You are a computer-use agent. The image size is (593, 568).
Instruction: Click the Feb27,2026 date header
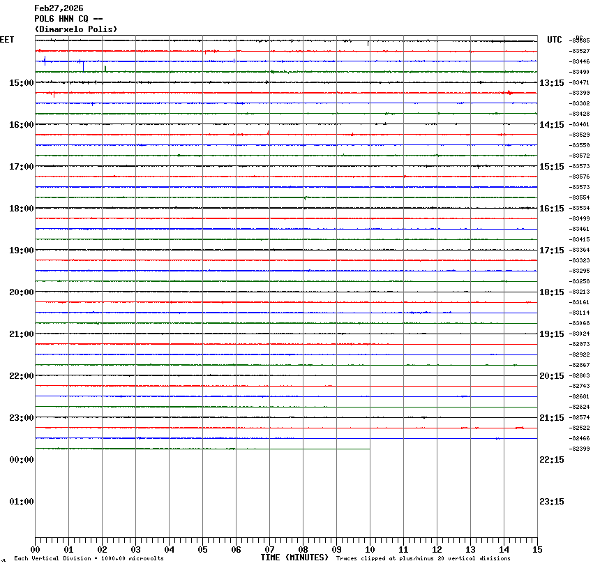pyautogui.click(x=59, y=8)
